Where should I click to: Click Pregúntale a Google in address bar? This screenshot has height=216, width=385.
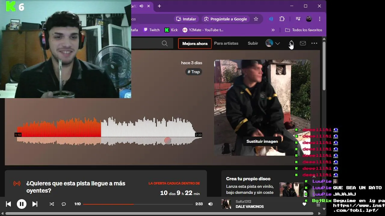click(x=225, y=19)
